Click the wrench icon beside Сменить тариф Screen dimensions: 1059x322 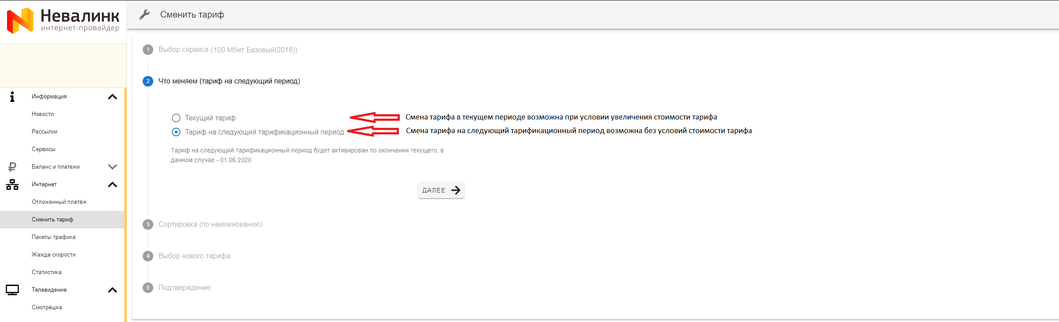144,14
